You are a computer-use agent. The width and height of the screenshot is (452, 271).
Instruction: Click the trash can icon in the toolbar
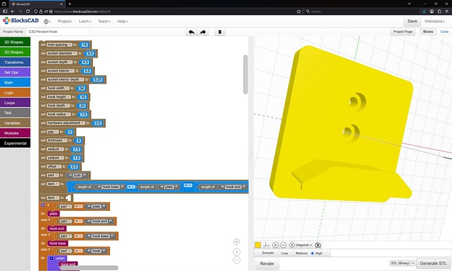pyautogui.click(x=219, y=31)
